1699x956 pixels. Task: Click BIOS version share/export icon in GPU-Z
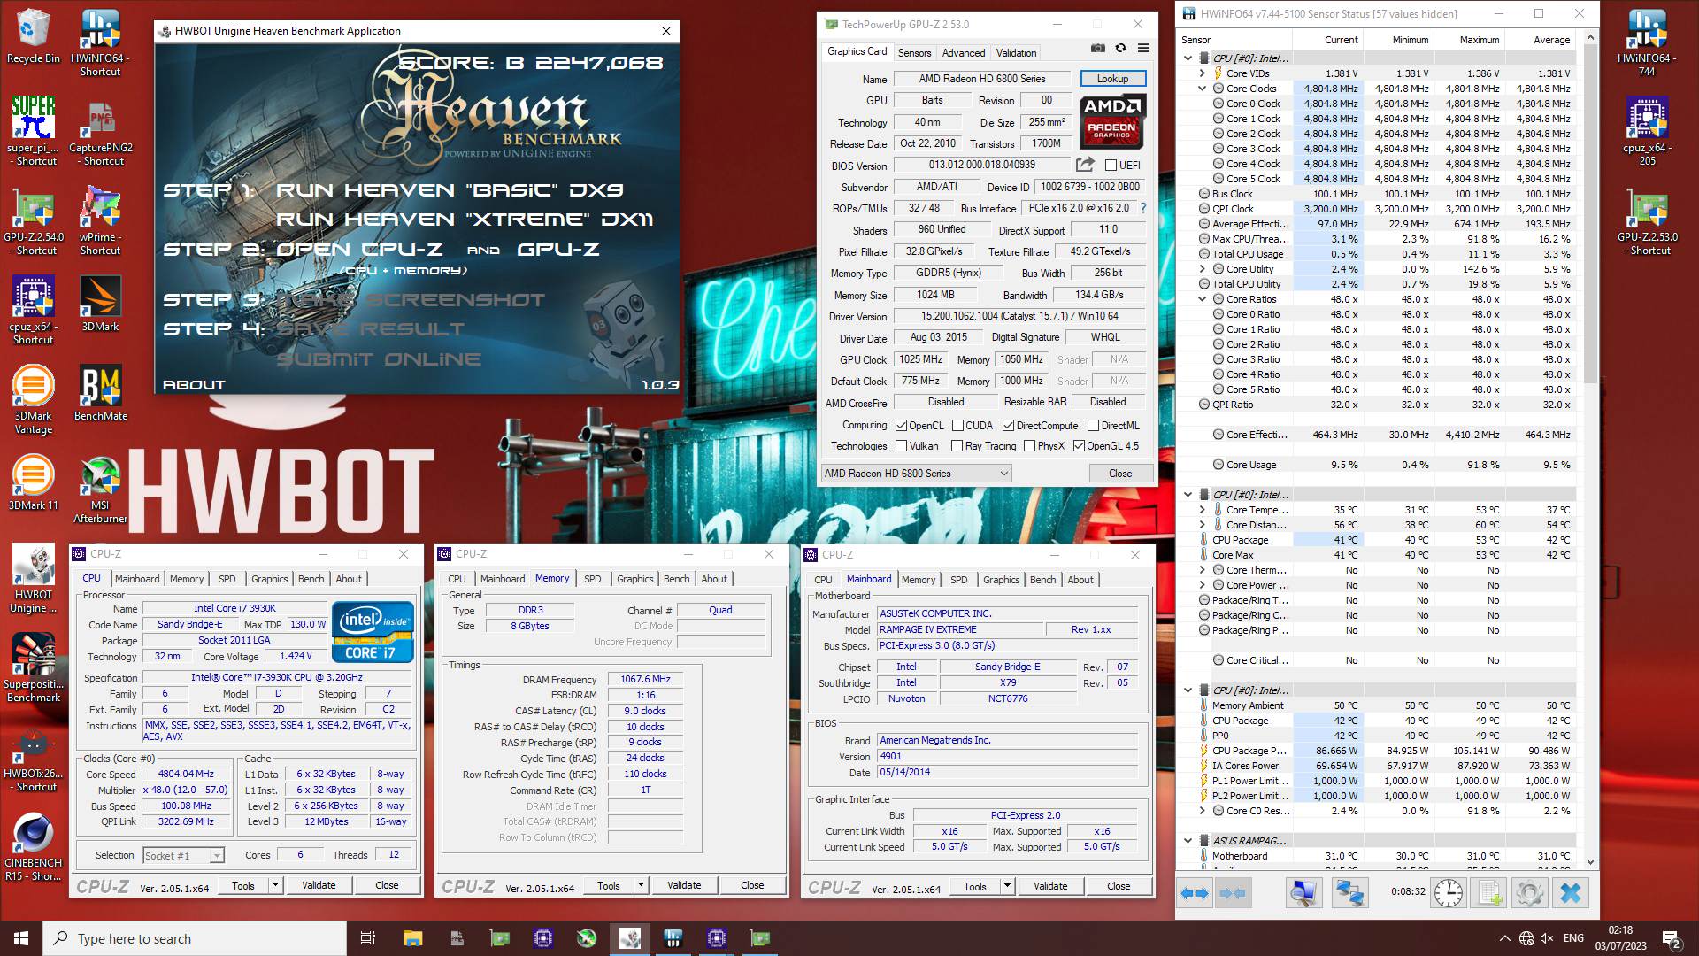point(1085,165)
